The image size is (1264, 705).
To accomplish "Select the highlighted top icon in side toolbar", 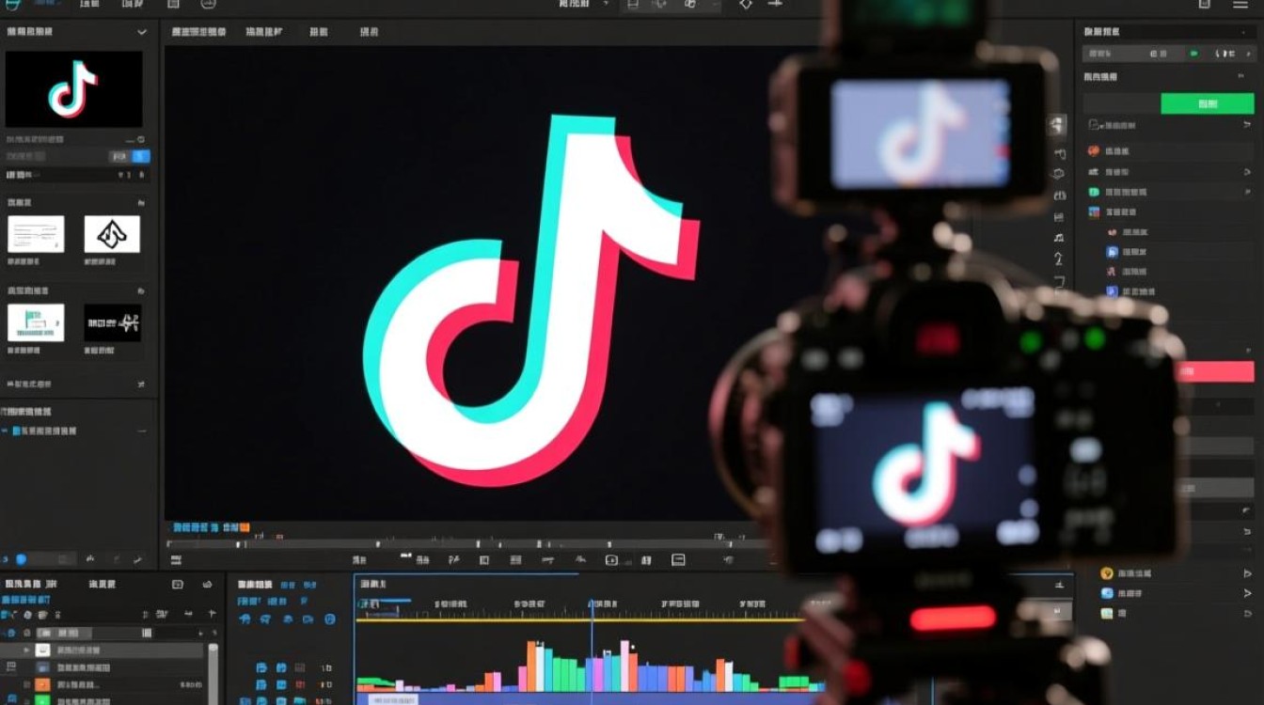I will tap(1058, 125).
